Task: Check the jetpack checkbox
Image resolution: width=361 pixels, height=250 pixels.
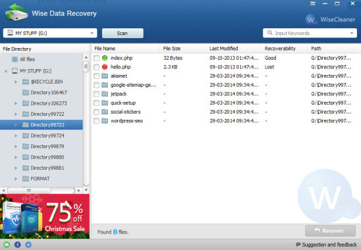Action: pos(96,94)
